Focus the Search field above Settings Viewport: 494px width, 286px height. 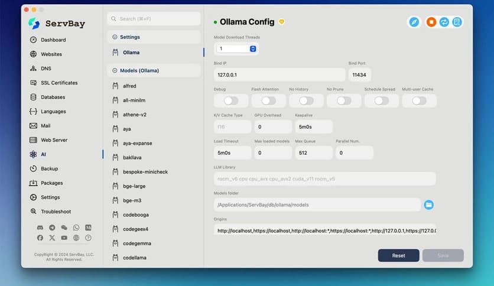154,19
